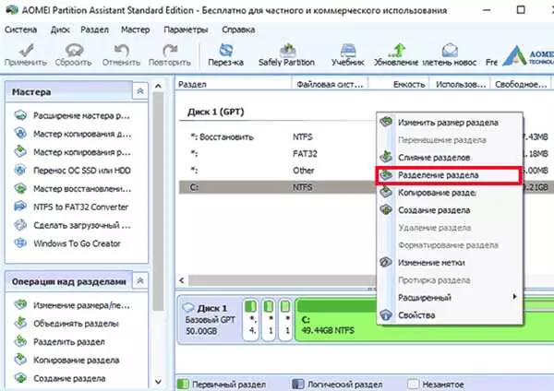Click the Перез-ка reload icon
554x391 pixels.
click(226, 50)
